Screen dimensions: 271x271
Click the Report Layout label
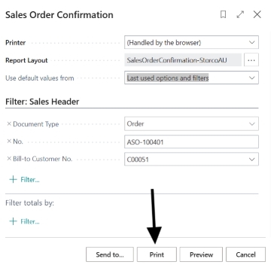(26, 60)
